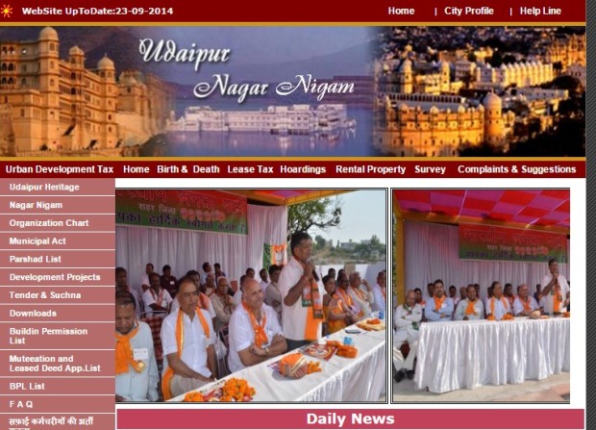The height and width of the screenshot is (430, 596).
Task: Open Parshad List in the sidebar
Action: pyautogui.click(x=58, y=259)
